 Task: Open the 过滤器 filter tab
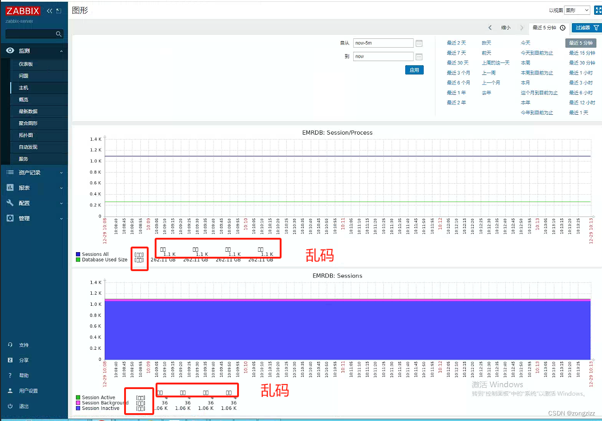pyautogui.click(x=587, y=28)
